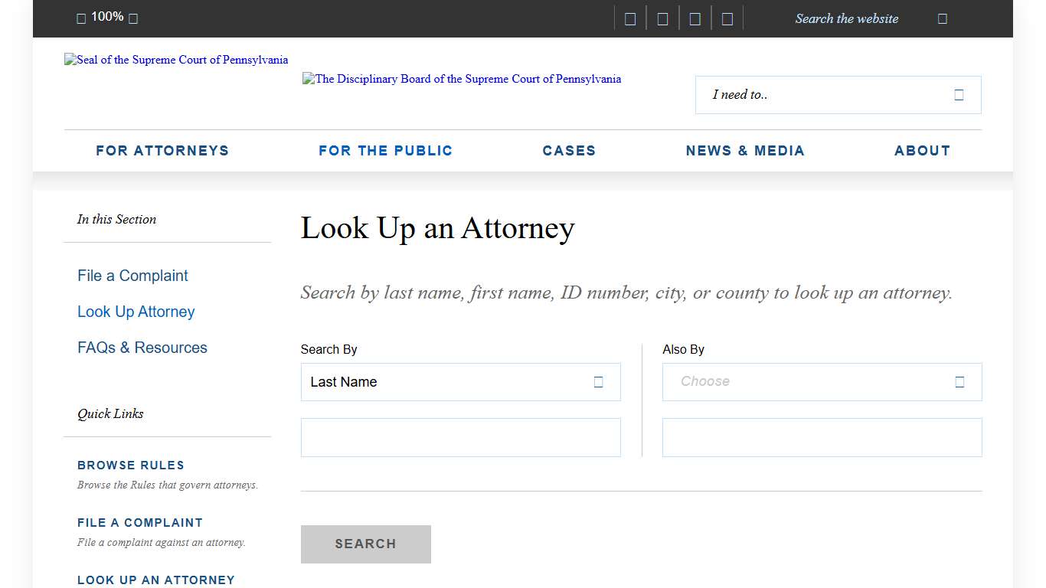Viewport: 1046px width, 588px height.
Task: Switch to the FOR ATTORNEYS section
Action: 162,150
